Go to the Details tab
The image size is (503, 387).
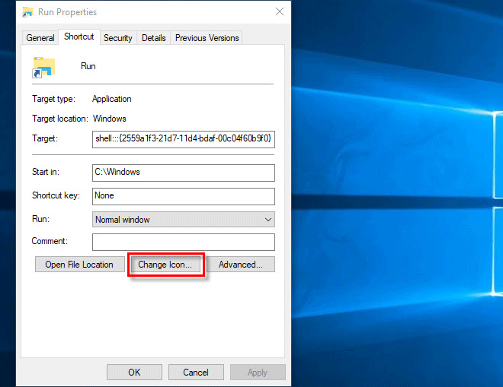pos(154,38)
